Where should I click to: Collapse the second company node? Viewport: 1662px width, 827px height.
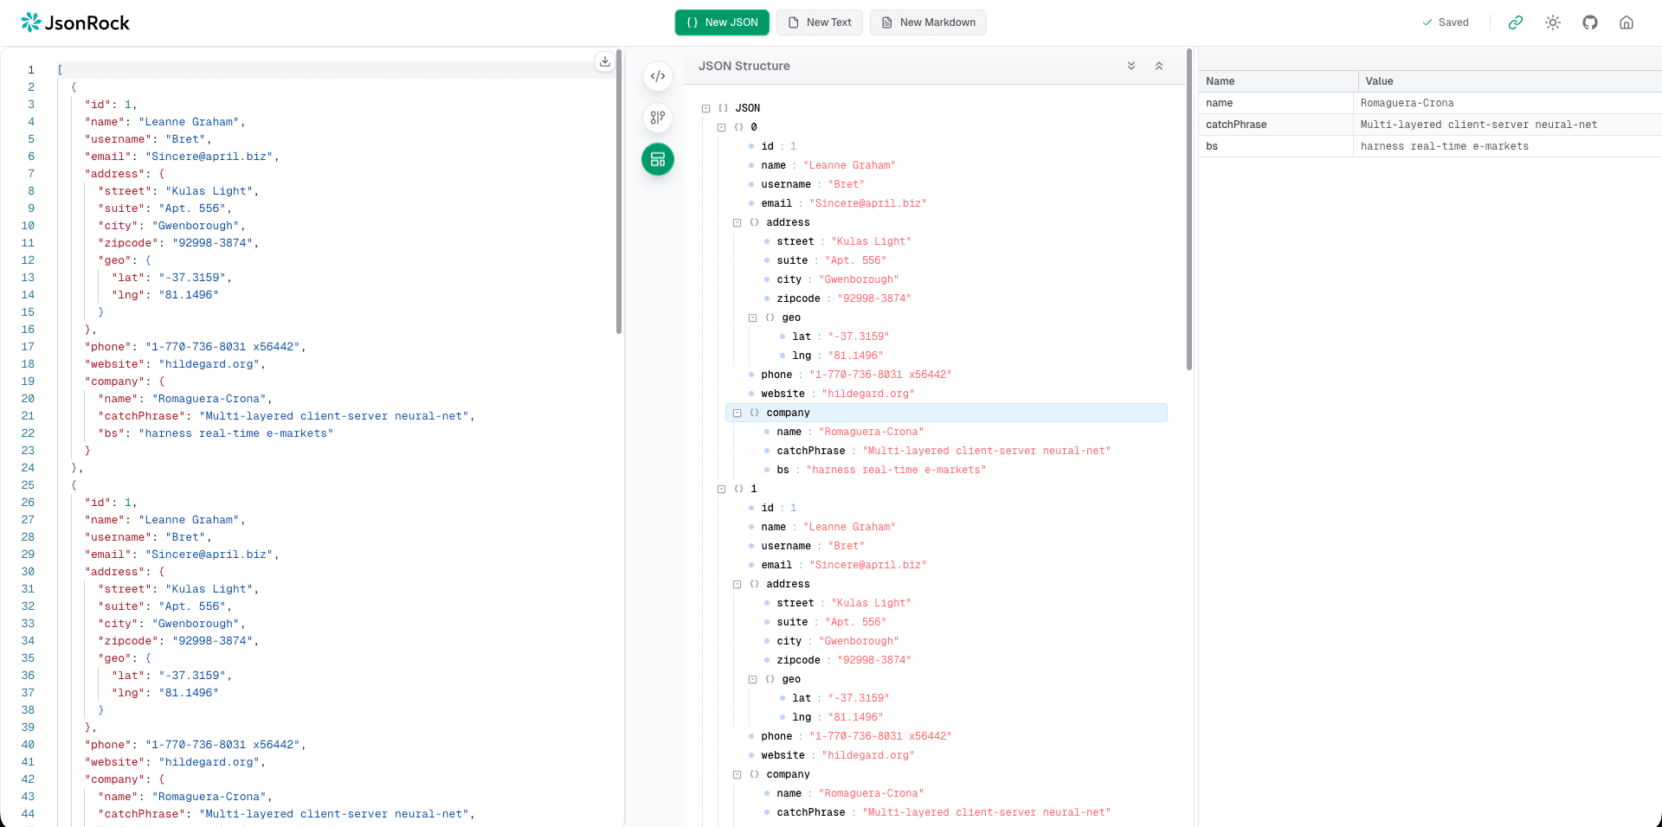pyautogui.click(x=738, y=774)
